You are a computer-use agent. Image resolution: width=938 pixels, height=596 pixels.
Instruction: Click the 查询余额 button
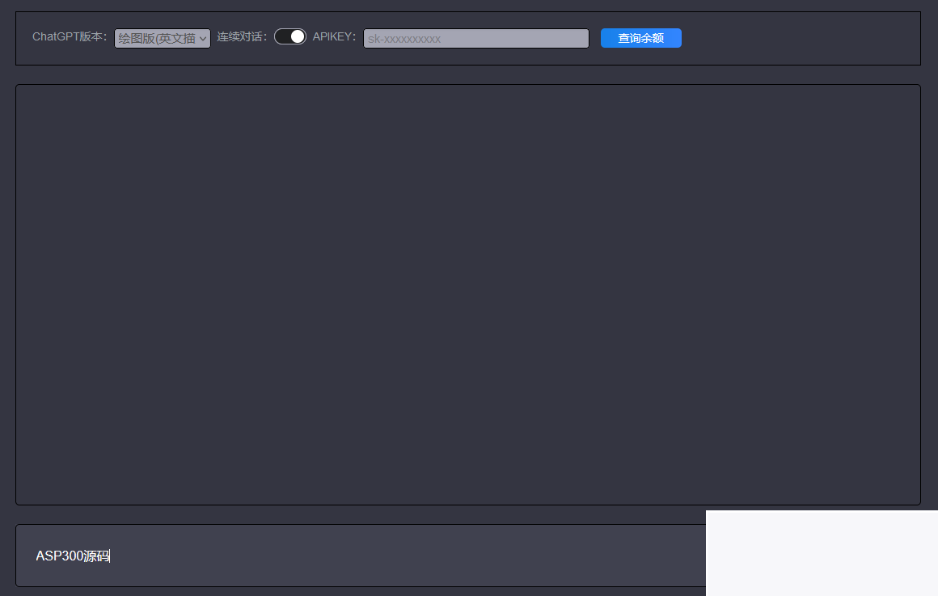[640, 38]
